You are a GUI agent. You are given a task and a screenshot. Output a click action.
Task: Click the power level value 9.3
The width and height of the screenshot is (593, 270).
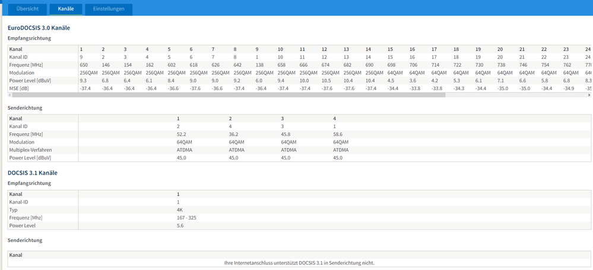tap(83, 81)
